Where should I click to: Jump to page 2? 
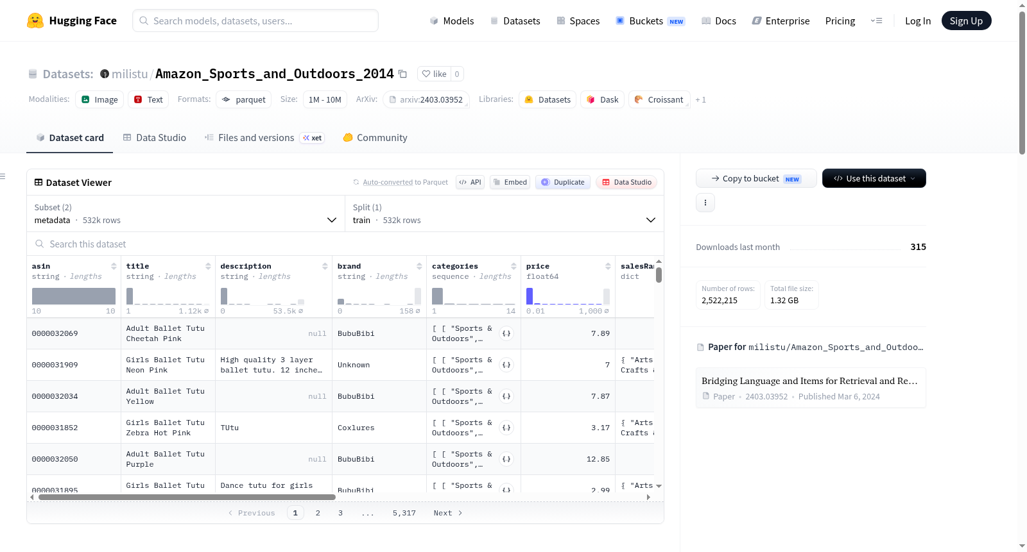coord(318,513)
